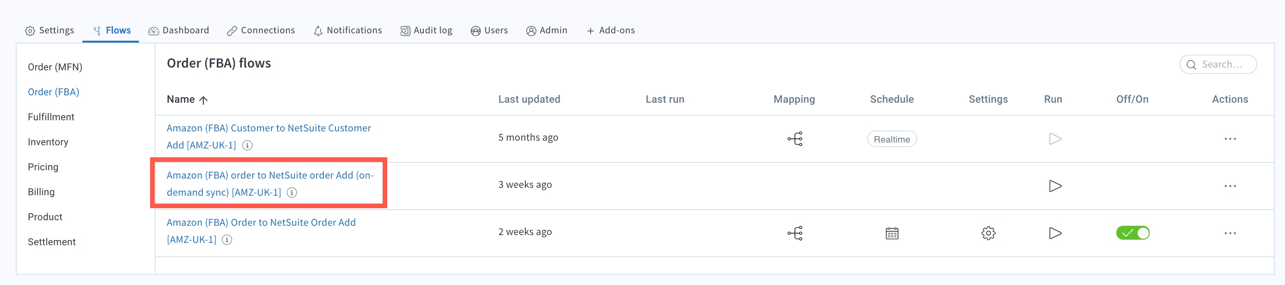Run the on-demand sync flow
Image resolution: width=1285 pixels, height=285 pixels.
pos(1054,186)
